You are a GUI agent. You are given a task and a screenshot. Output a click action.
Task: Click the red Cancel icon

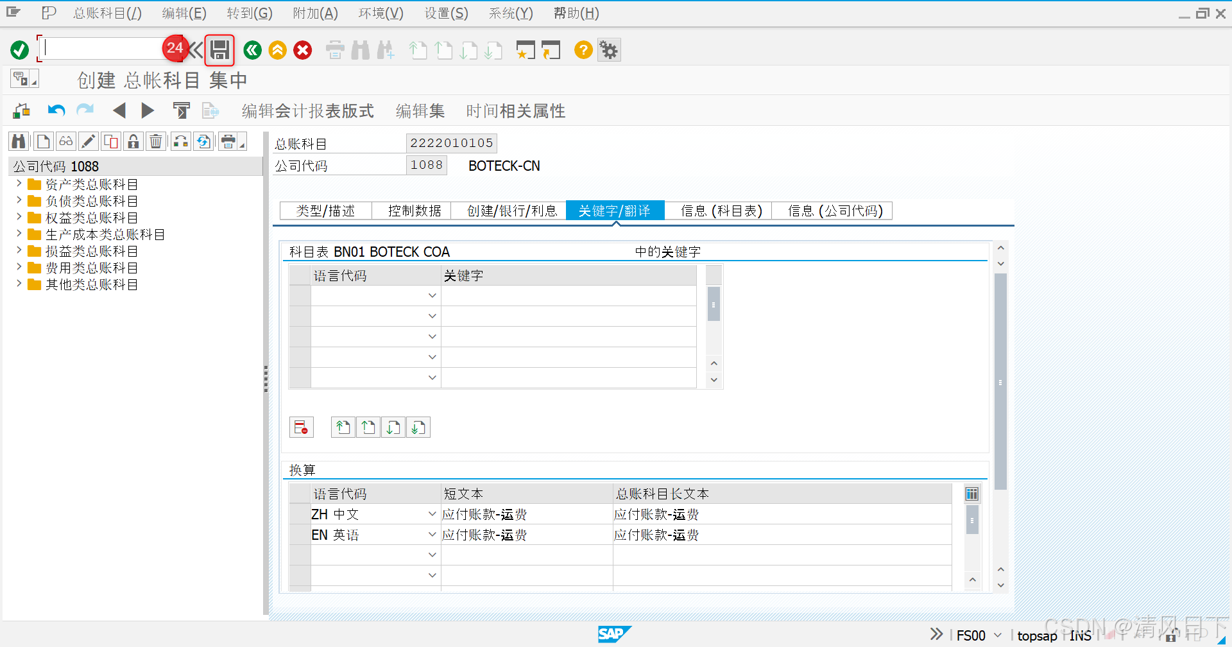tap(303, 50)
